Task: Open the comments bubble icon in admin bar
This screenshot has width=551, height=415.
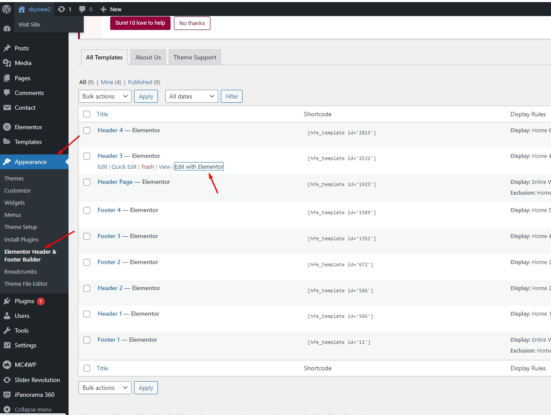Action: pos(82,9)
